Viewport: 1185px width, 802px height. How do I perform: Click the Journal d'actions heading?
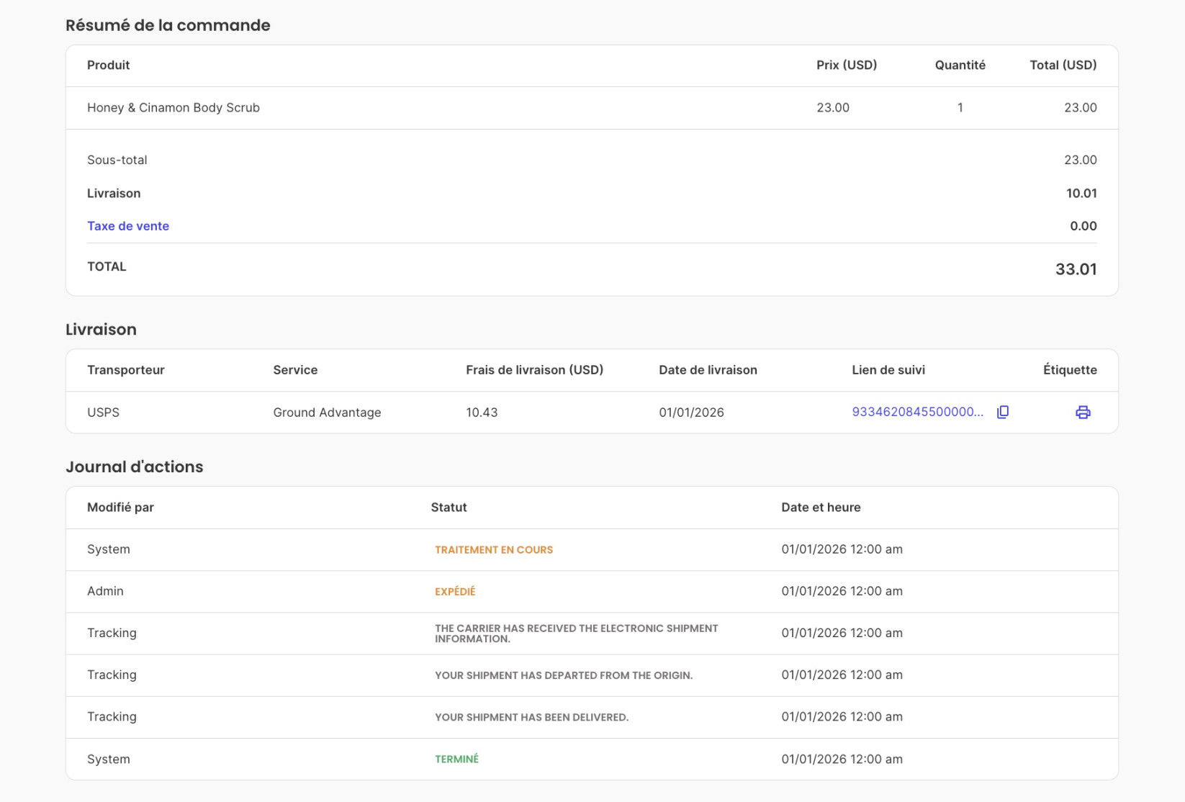[x=135, y=467]
